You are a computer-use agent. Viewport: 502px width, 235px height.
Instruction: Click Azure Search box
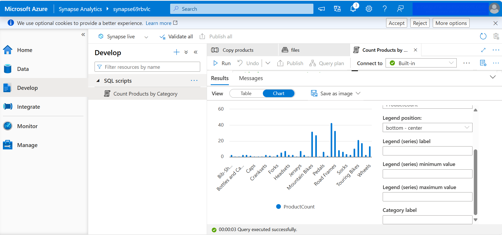pos(242,9)
